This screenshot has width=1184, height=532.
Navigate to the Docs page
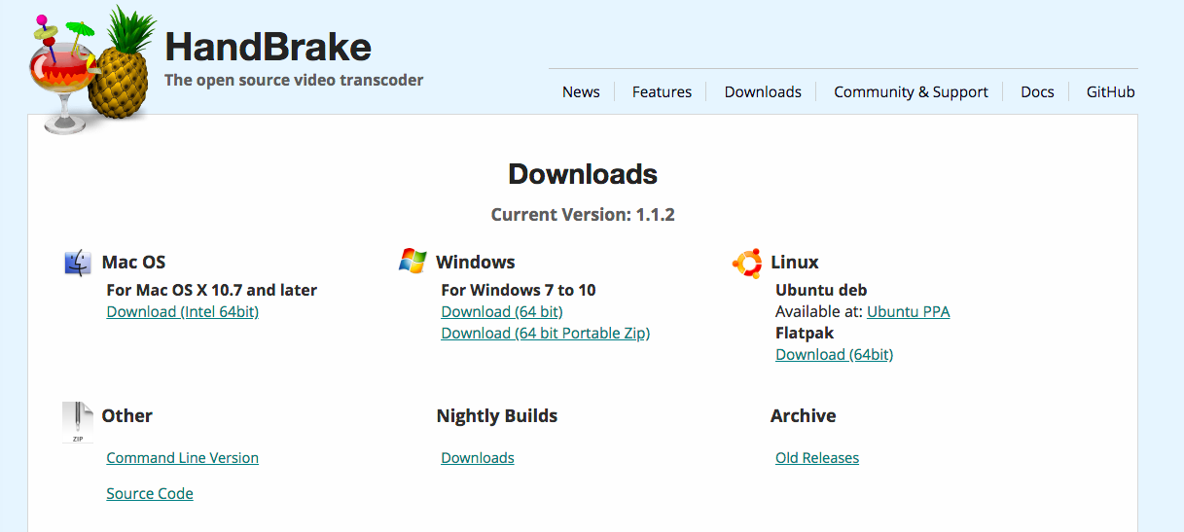click(1037, 92)
